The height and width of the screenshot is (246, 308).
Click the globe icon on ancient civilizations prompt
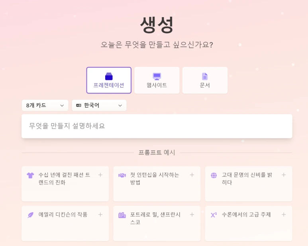pyautogui.click(x=214, y=175)
